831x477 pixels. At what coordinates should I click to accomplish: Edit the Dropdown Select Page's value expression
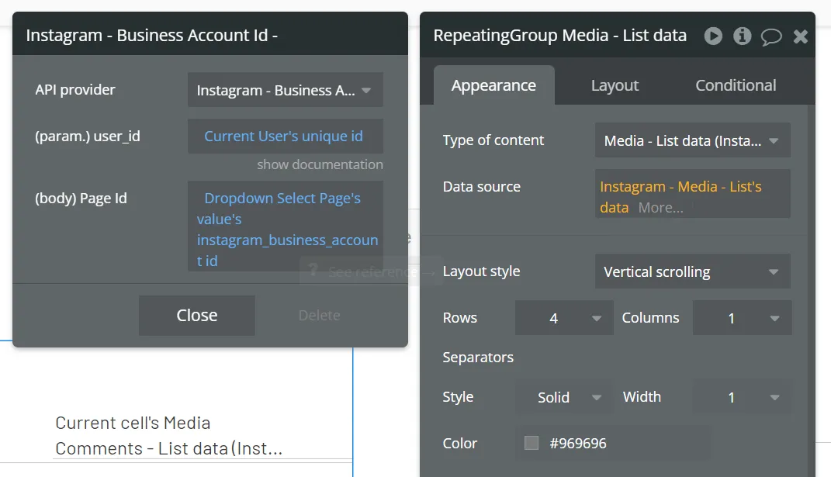(285, 226)
